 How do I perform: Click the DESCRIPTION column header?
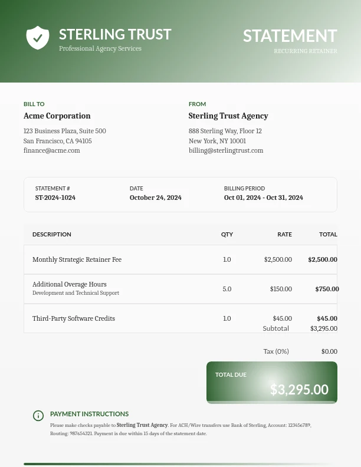click(x=52, y=234)
